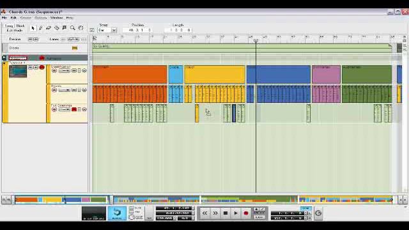Click the song navigator overview bar
This screenshot has height=230, width=409.
204,200
